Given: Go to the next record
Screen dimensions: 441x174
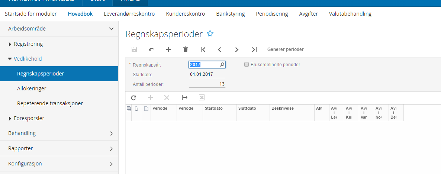Looking at the screenshot, I should [x=236, y=49].
